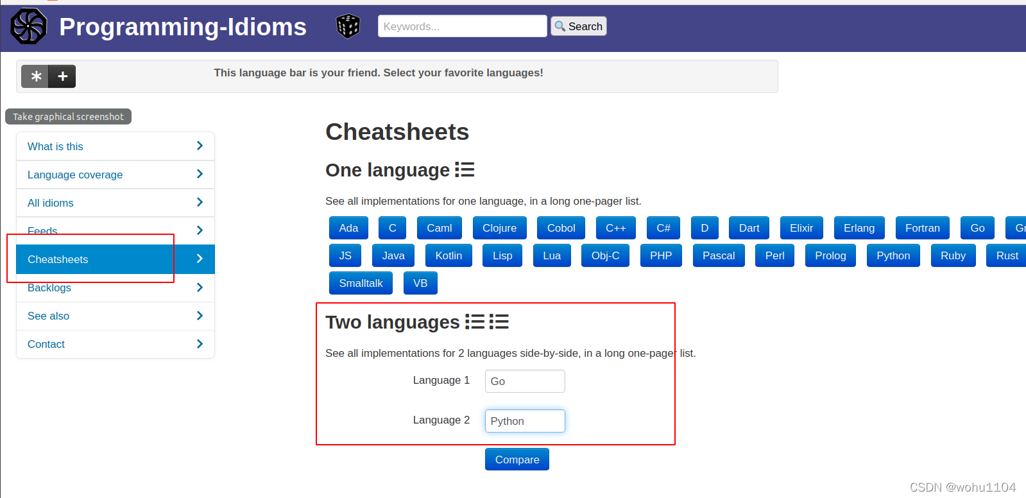Click chevron on Cheatsheets row
Viewport: 1026px width, 498px height.
(x=200, y=259)
